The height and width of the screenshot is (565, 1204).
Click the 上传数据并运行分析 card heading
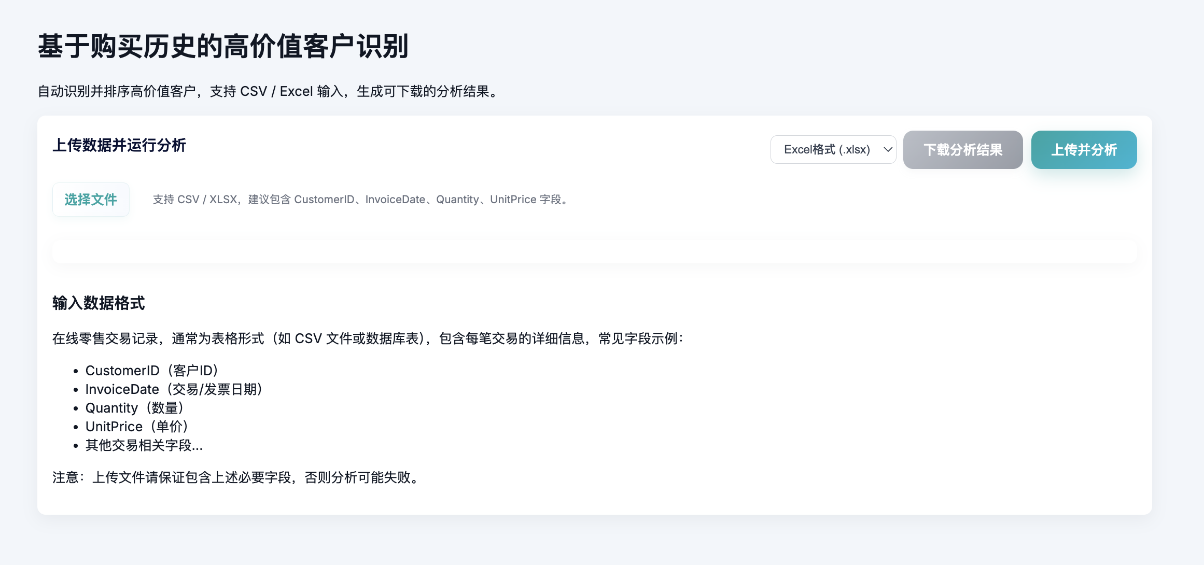[119, 146]
